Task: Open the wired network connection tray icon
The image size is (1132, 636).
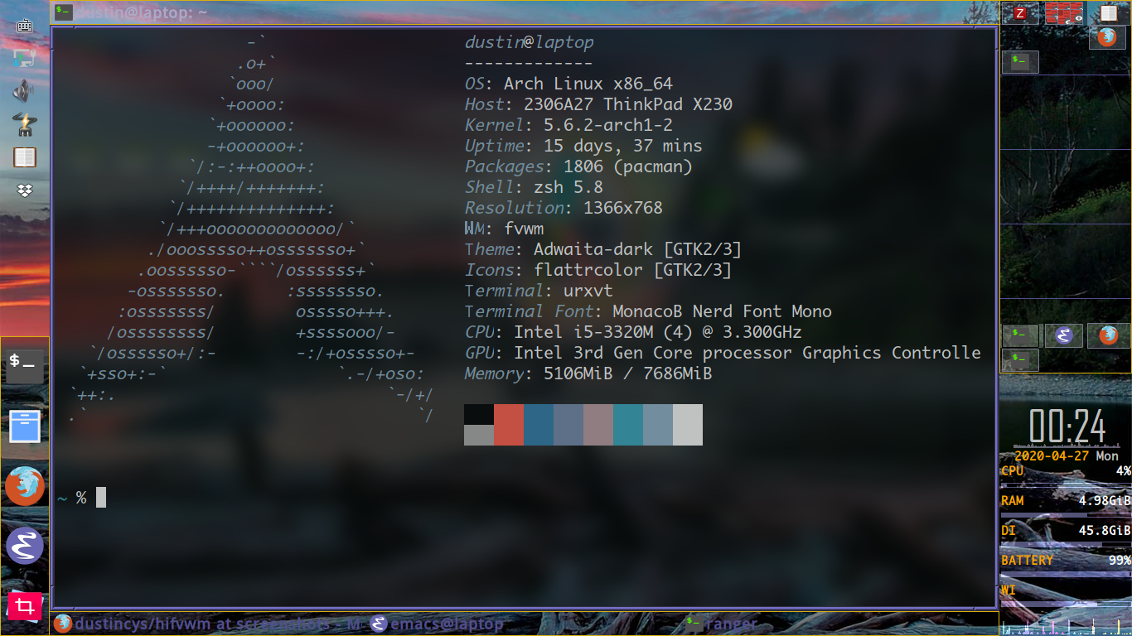Action: [25, 58]
